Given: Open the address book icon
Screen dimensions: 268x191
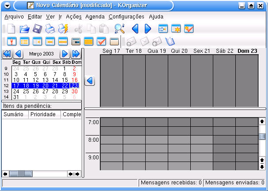Looking at the screenshot, I should point(170,41).
